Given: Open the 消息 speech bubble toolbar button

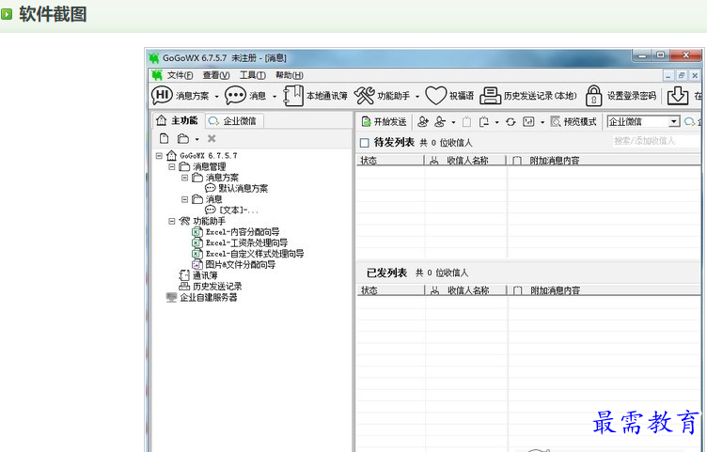Looking at the screenshot, I should pyautogui.click(x=245, y=96).
